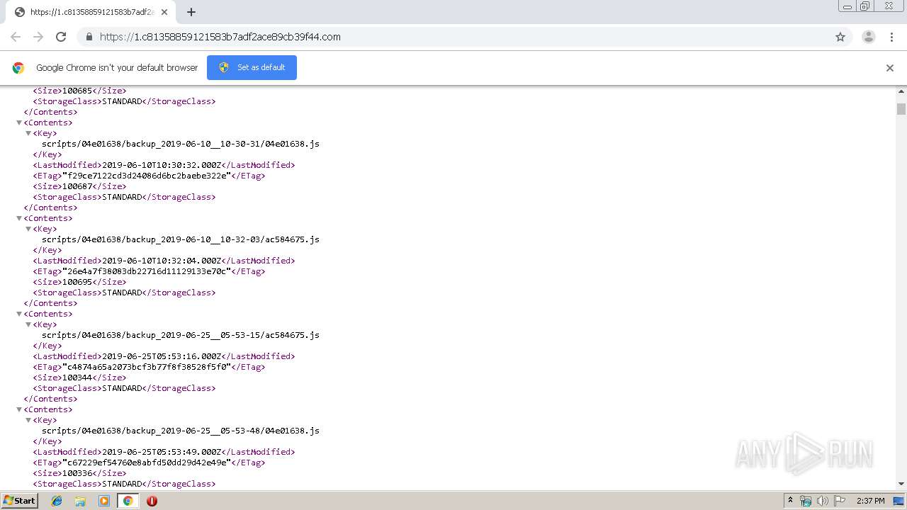The height and width of the screenshot is (510, 907).
Task: Click the padlock site info icon
Action: point(89,37)
